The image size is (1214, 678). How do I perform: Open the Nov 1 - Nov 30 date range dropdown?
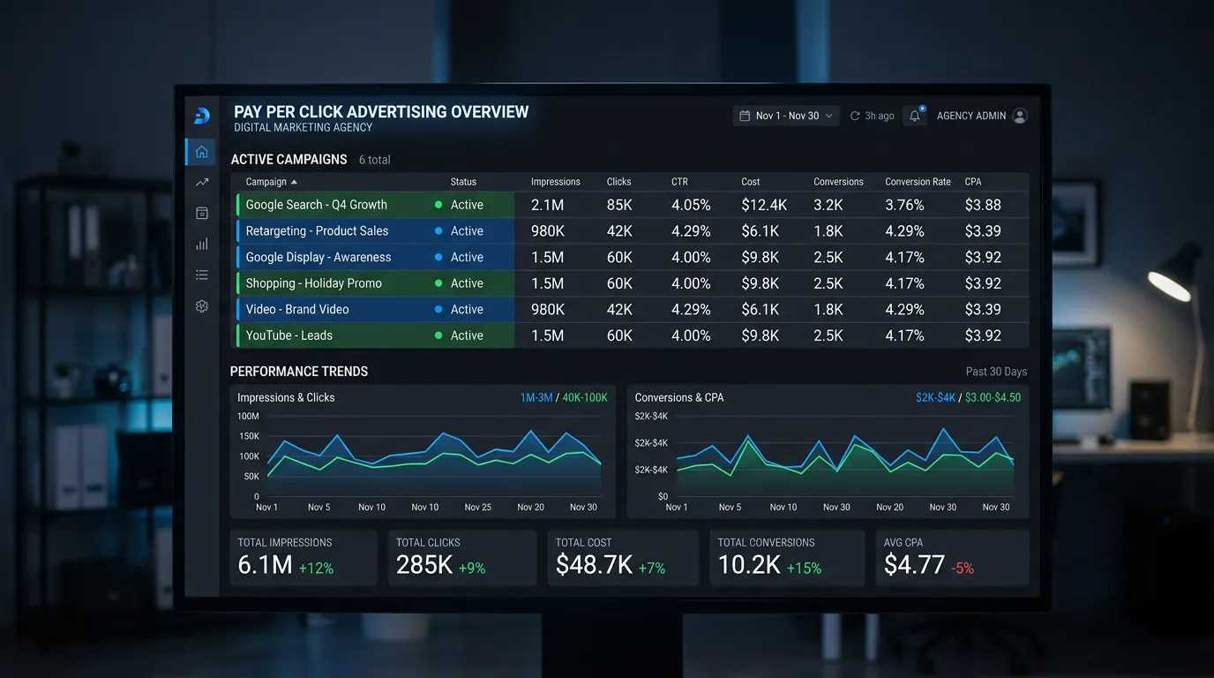pos(786,116)
